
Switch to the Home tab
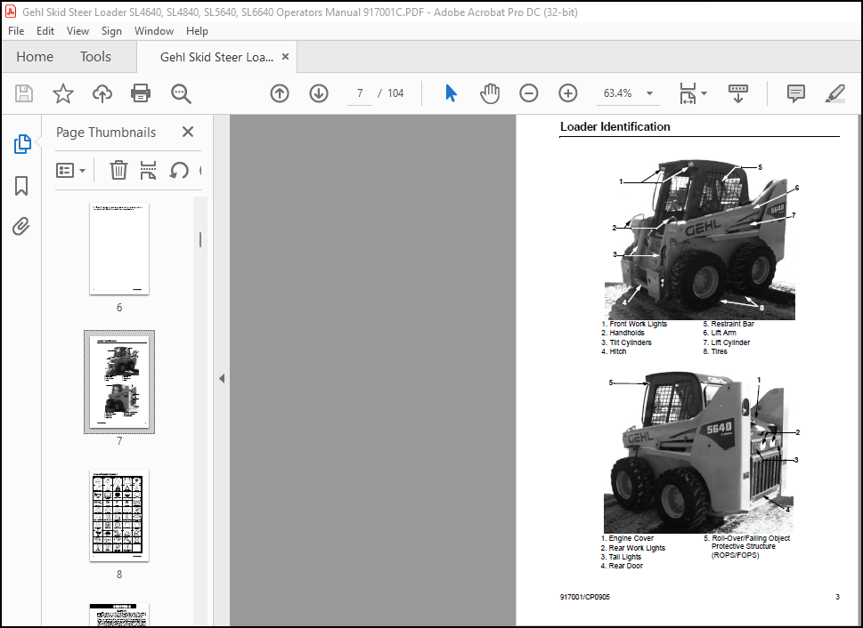[x=35, y=57]
